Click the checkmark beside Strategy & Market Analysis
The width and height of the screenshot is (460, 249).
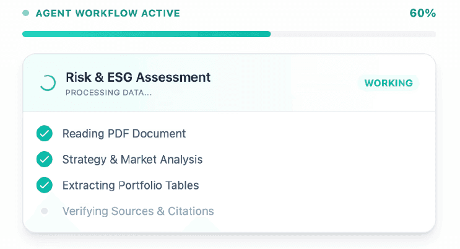(x=44, y=159)
